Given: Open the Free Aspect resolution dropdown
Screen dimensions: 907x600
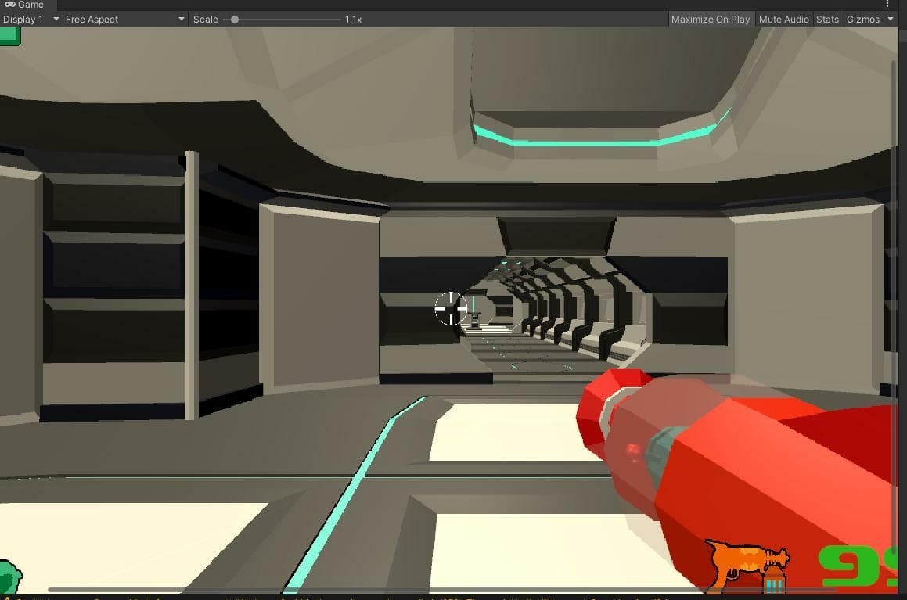Looking at the screenshot, I should (x=125, y=19).
